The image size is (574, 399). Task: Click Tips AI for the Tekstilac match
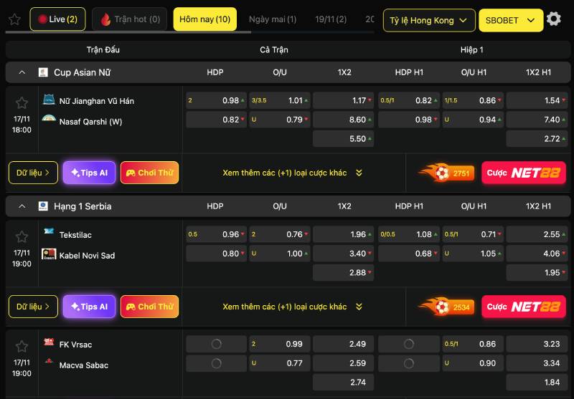89,307
